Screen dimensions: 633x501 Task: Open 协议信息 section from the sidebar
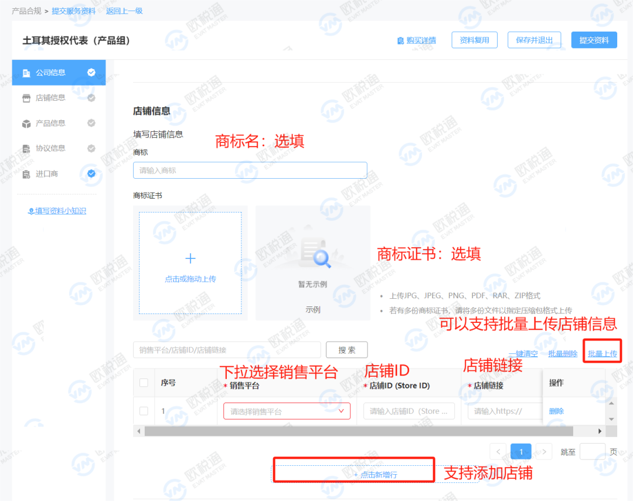pos(25,148)
